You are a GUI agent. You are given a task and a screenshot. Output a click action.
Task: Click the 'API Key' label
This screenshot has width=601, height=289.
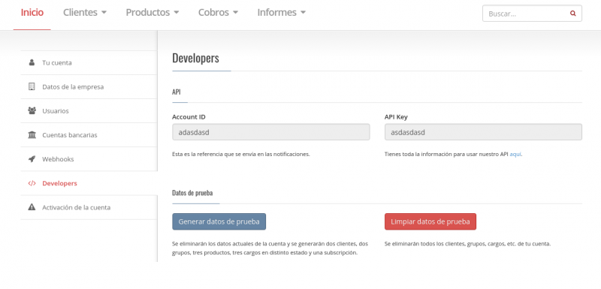coord(396,117)
